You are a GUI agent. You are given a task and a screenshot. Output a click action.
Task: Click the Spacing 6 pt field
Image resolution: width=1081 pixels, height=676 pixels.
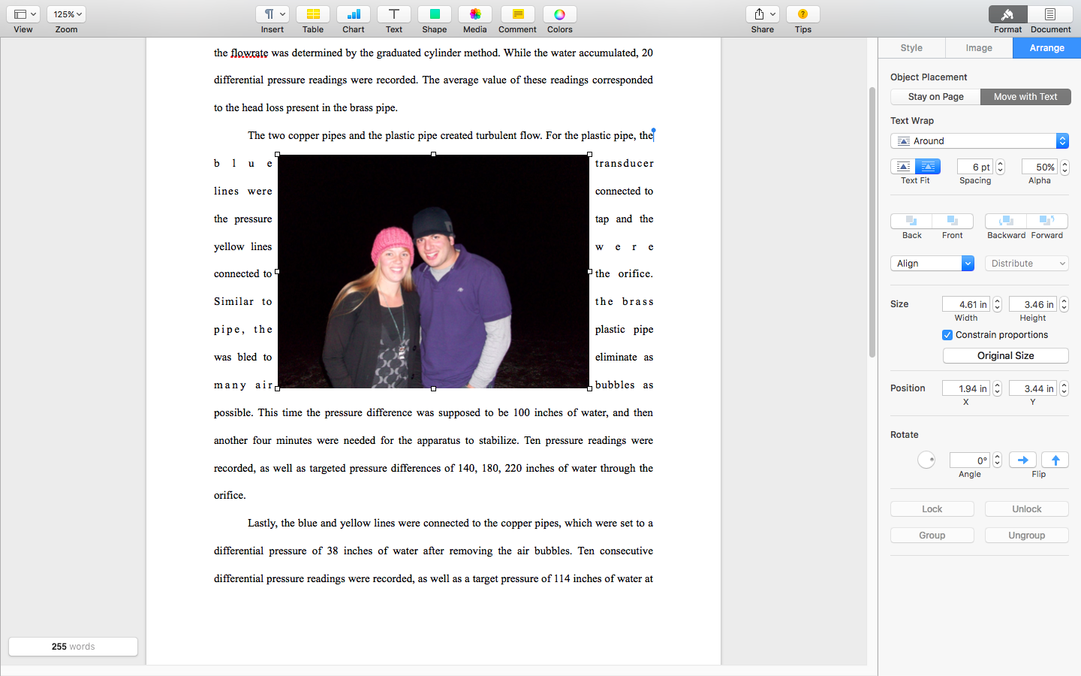(975, 167)
